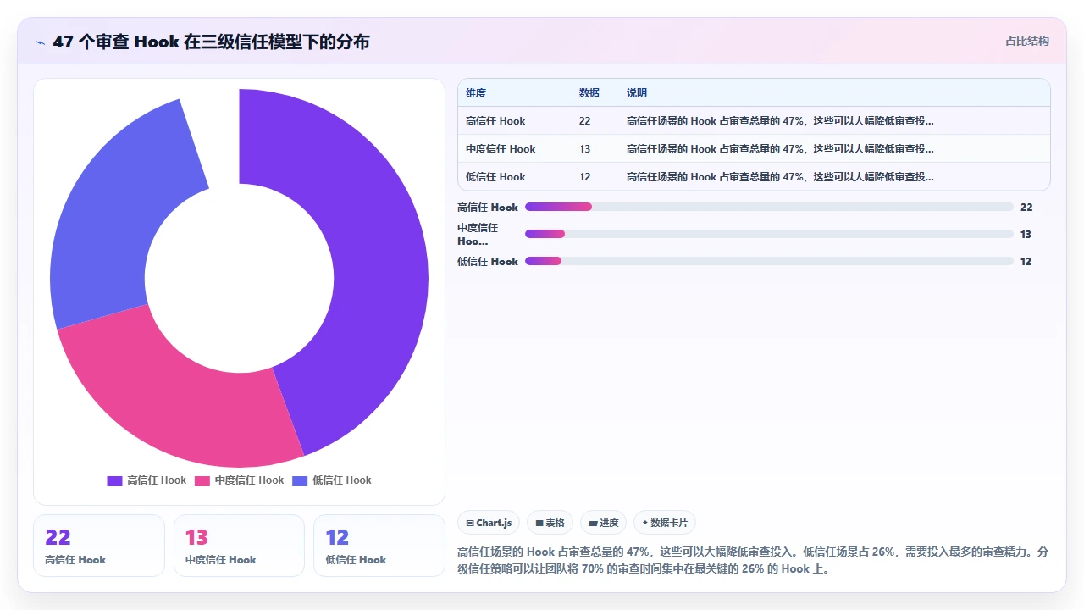Click the 说明 column header
The width and height of the screenshot is (1084, 610).
[637, 92]
